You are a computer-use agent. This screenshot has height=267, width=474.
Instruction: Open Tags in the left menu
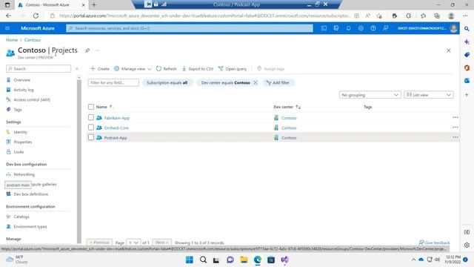pyautogui.click(x=18, y=110)
